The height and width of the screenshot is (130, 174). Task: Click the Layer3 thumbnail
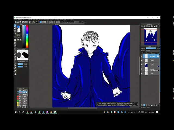(x=146, y=65)
